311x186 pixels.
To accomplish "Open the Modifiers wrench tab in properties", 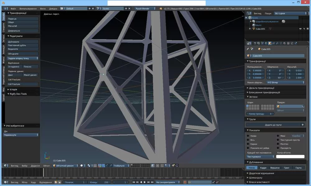I will 278,43.
